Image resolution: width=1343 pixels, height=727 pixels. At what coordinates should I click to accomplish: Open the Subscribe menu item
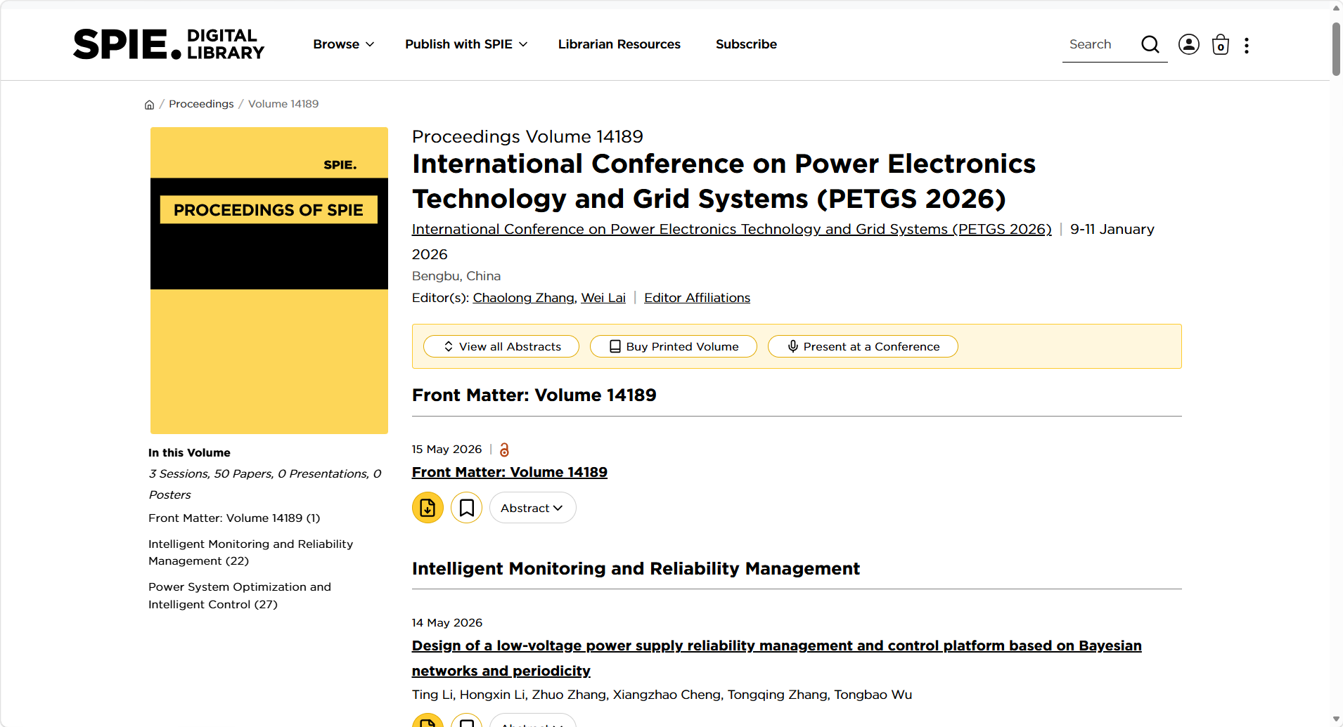pos(746,44)
